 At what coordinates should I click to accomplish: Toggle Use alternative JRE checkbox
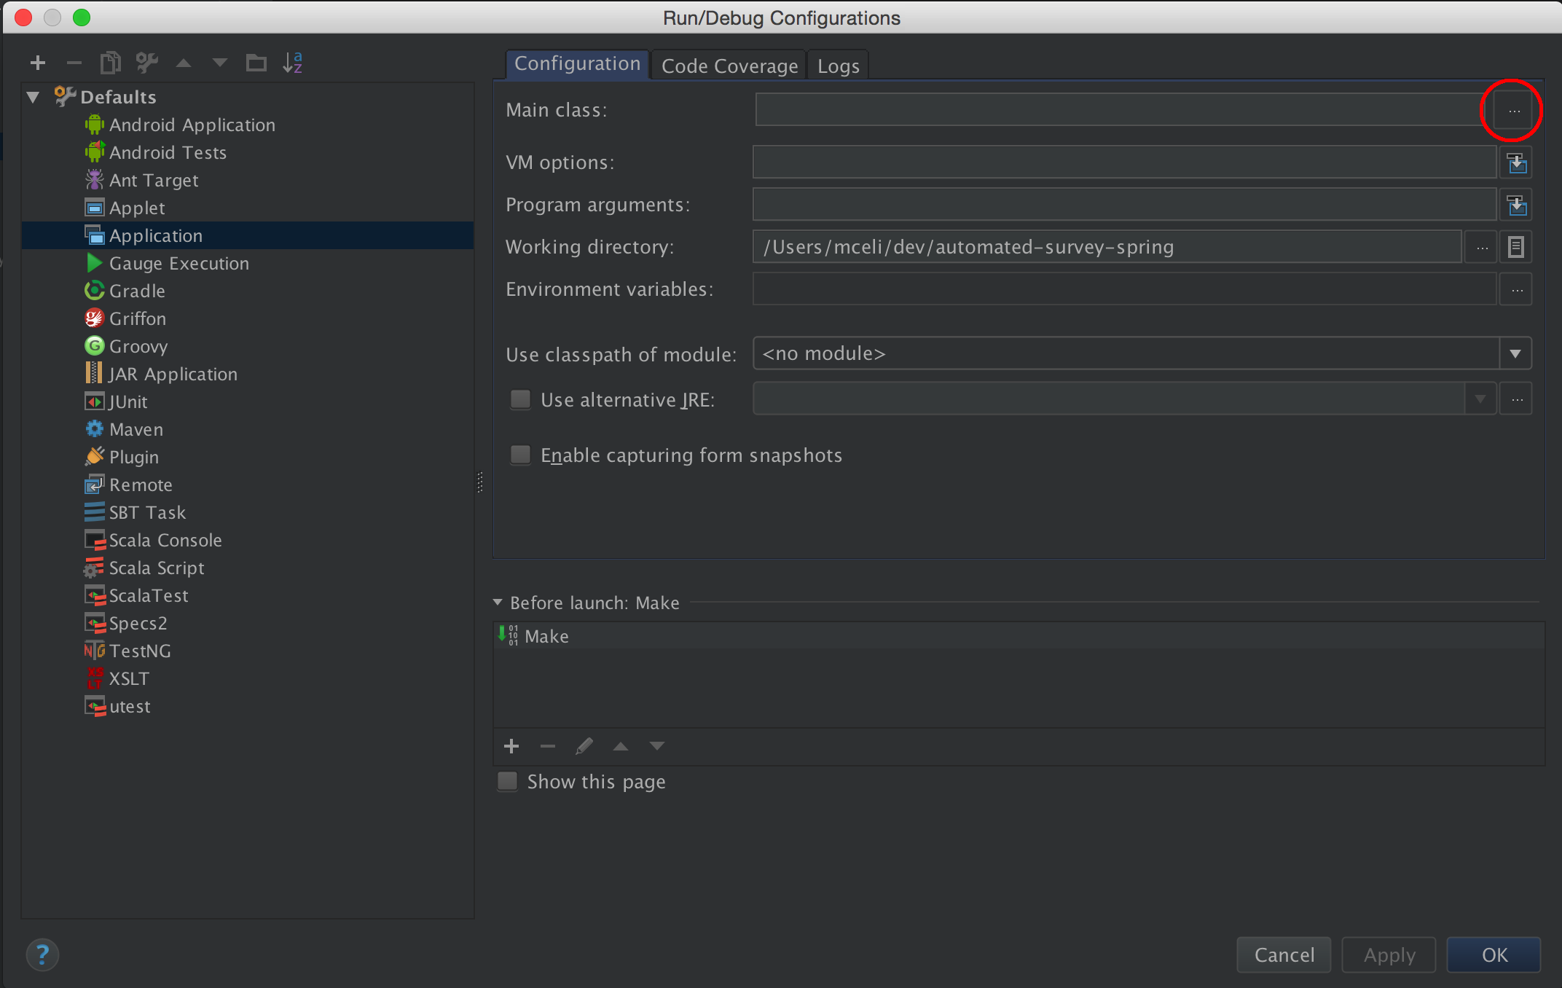point(520,399)
